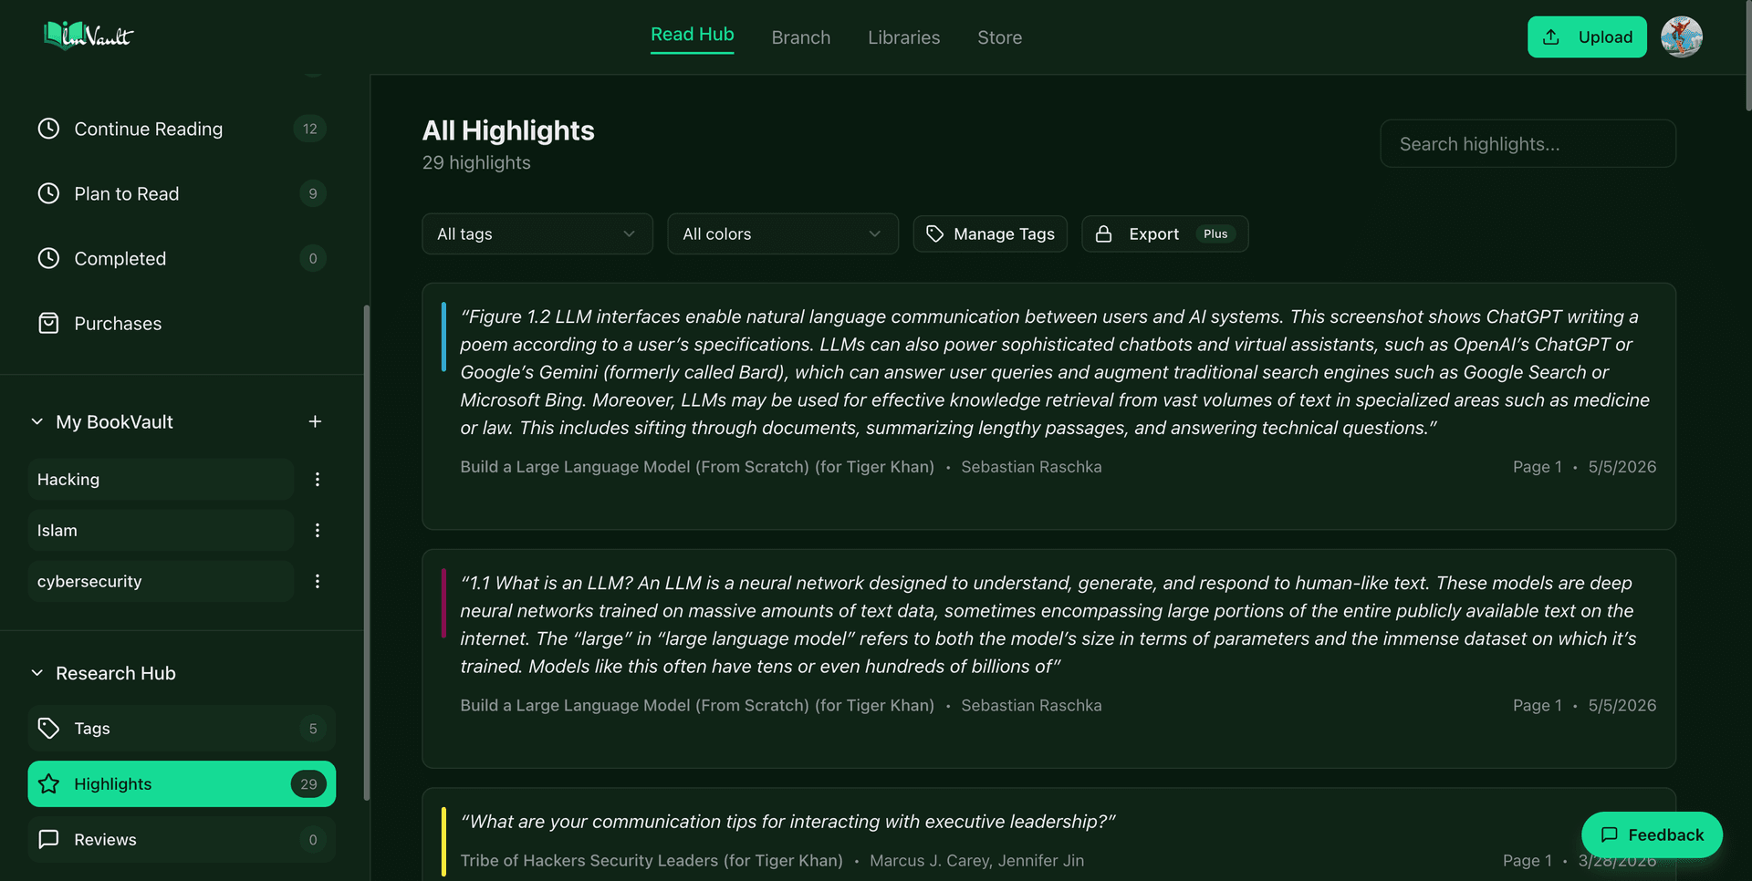
Task: Open the All tags dropdown
Action: pos(537,233)
